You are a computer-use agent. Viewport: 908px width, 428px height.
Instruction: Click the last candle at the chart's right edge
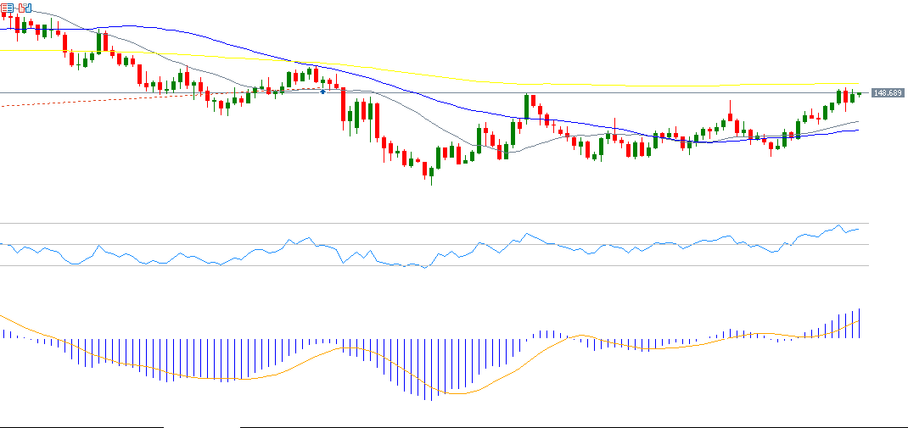point(859,94)
